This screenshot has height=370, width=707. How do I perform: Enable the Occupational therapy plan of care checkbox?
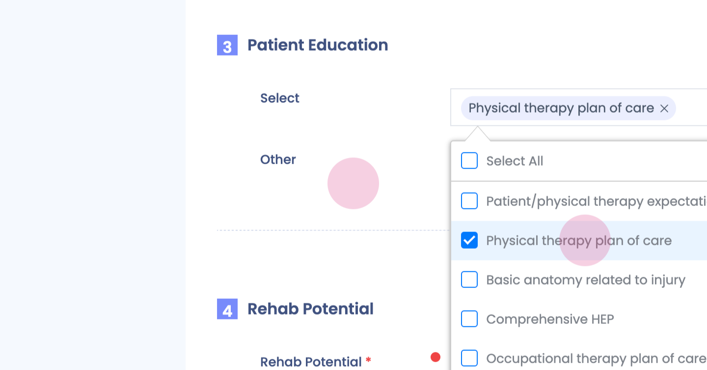pos(469,358)
